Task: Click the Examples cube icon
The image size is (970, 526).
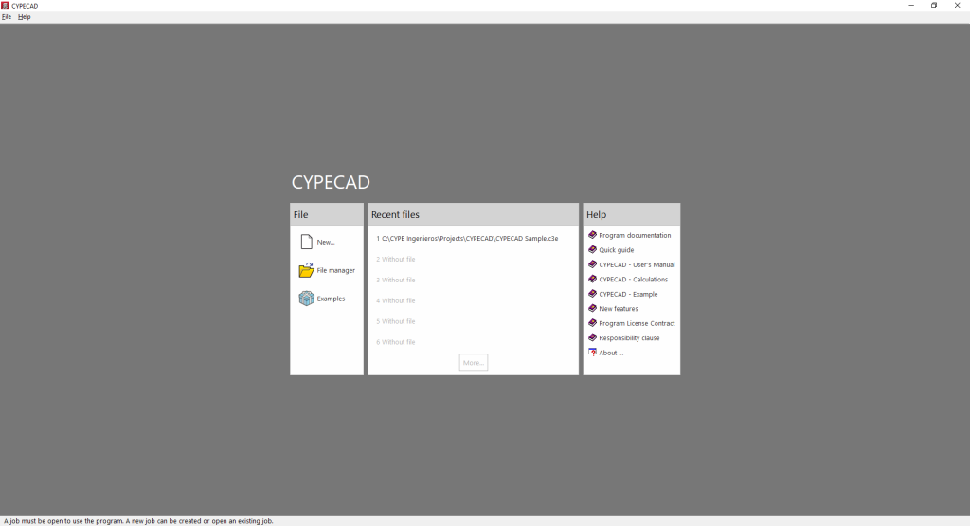Action: pos(306,299)
